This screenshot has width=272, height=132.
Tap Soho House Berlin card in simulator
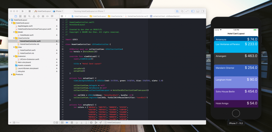click(236, 94)
